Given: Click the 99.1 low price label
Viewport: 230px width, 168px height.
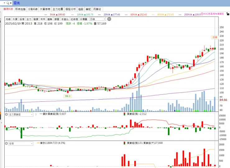Looking at the screenshot, I should (68, 96).
